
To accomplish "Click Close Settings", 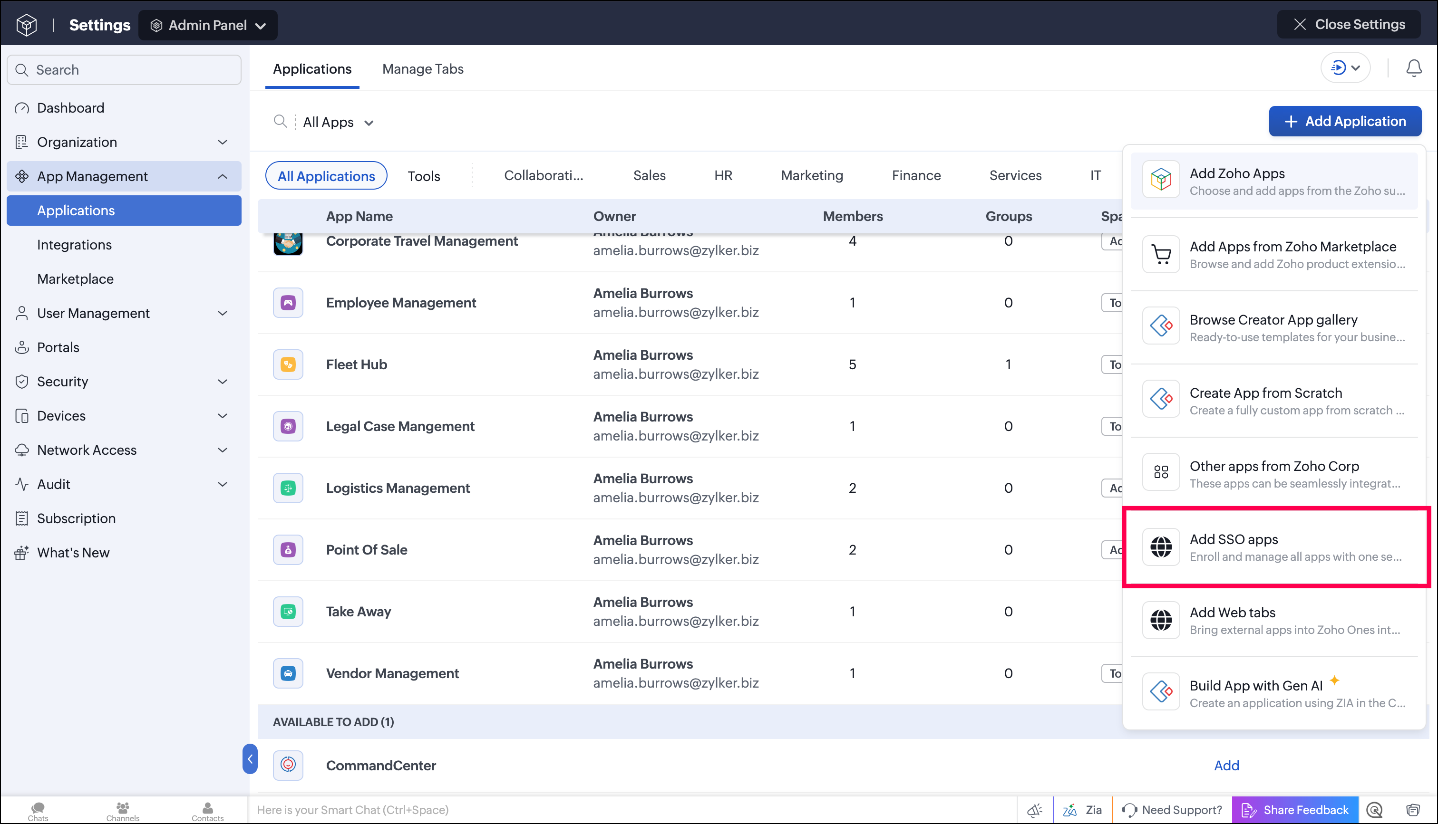I will tap(1349, 24).
